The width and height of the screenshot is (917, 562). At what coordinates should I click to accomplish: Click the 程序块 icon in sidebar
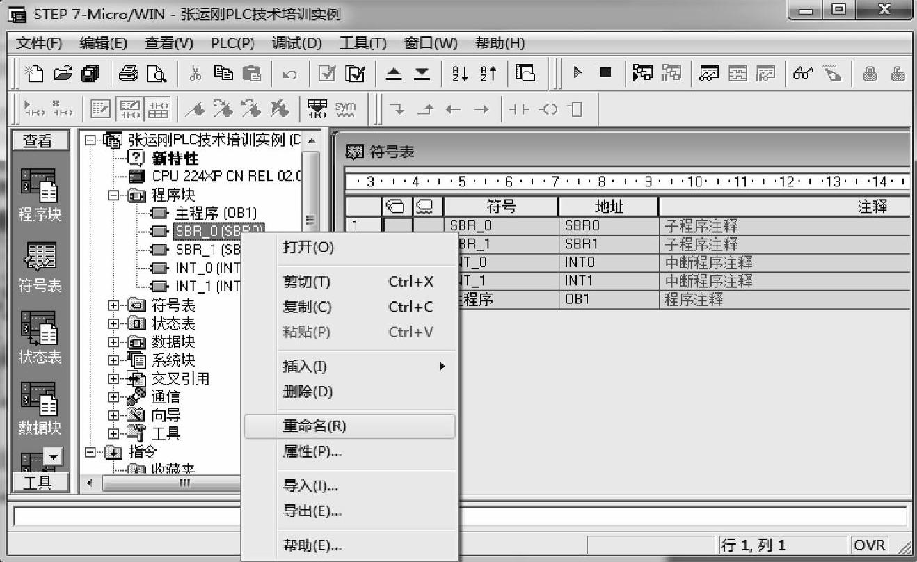point(40,195)
